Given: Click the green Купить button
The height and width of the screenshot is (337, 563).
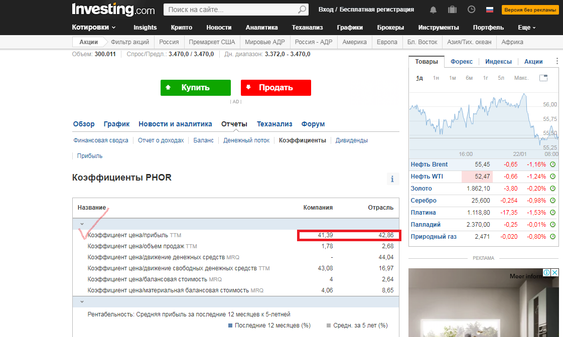Looking at the screenshot, I should click(x=195, y=88).
